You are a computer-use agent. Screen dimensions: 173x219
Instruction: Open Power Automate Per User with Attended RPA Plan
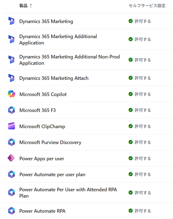[x=68, y=193]
